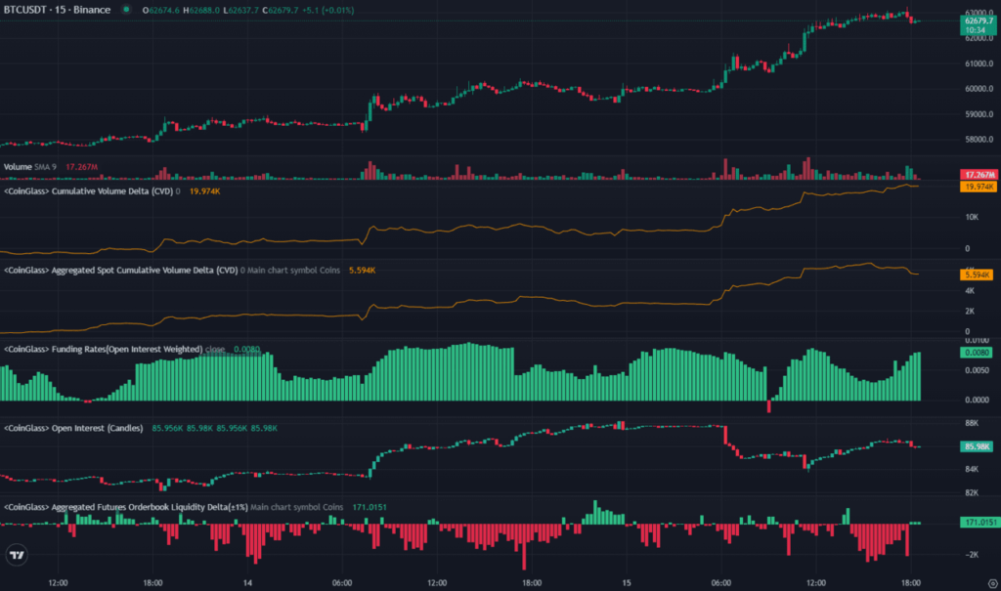Click the green market status dot
The height and width of the screenshot is (591, 1001).
[x=126, y=10]
